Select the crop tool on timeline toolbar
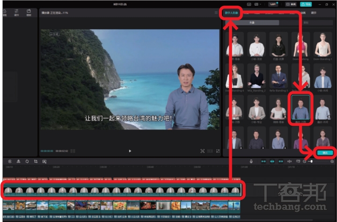 [36, 161]
